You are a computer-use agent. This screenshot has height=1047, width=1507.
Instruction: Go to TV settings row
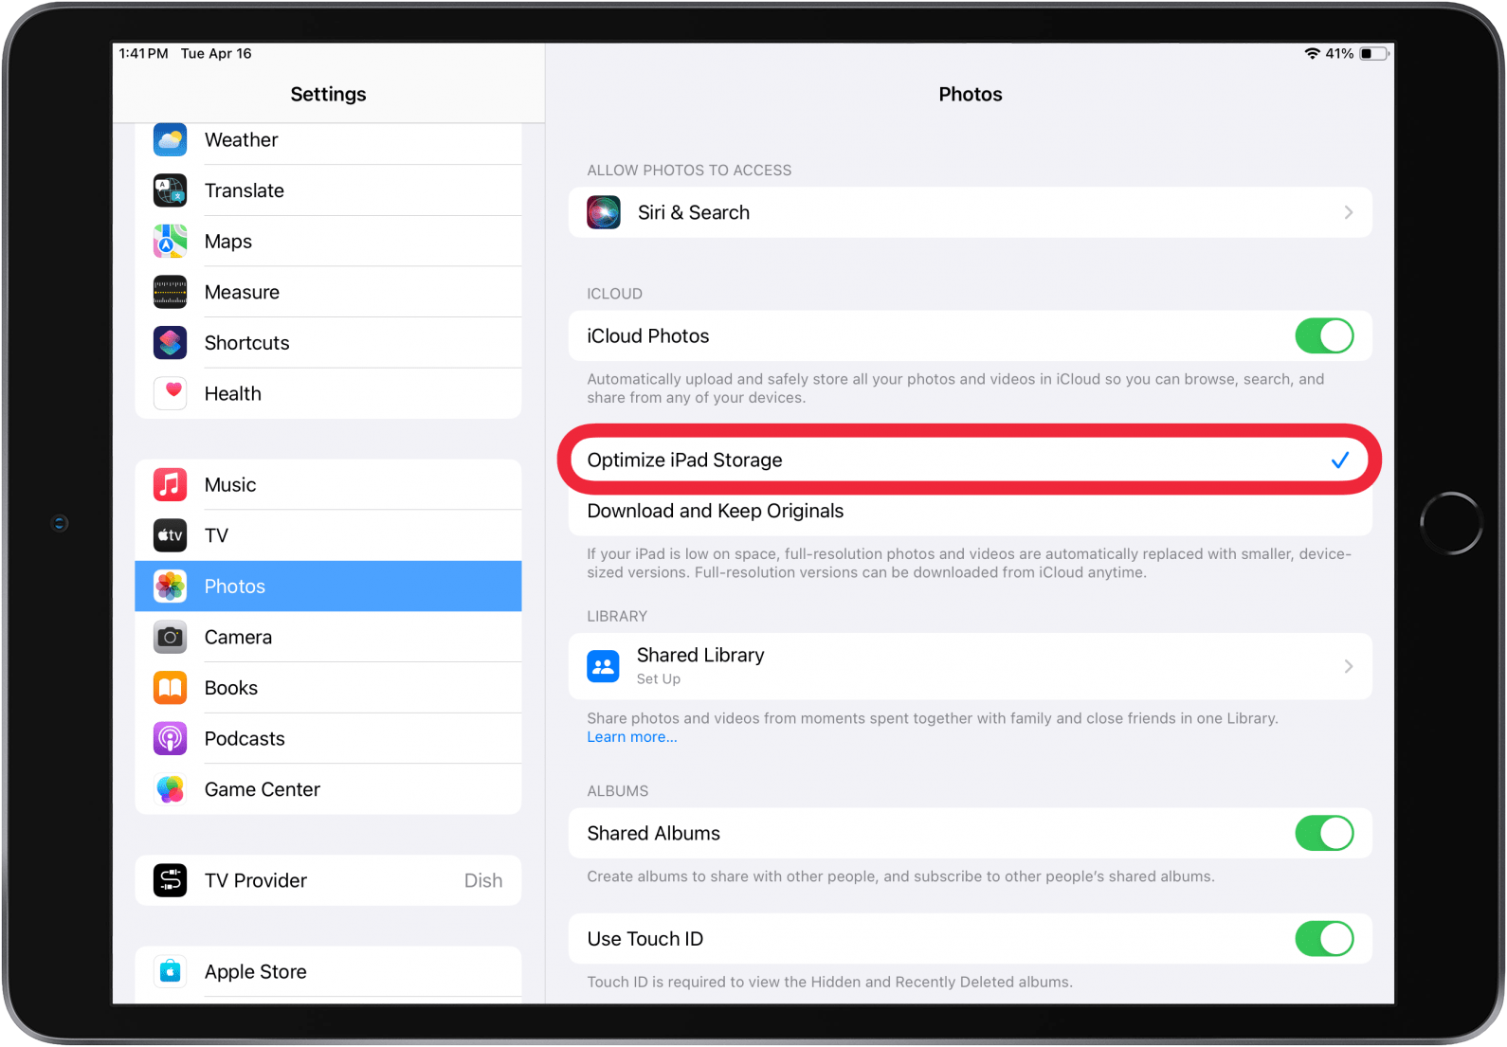(328, 535)
